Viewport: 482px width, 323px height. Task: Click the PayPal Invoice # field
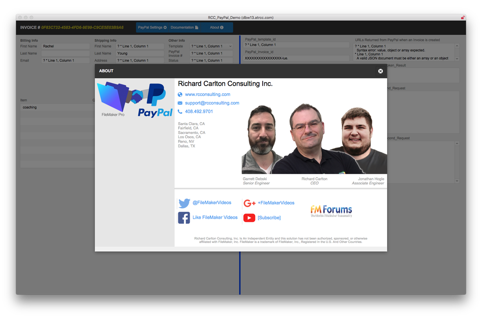point(211,53)
